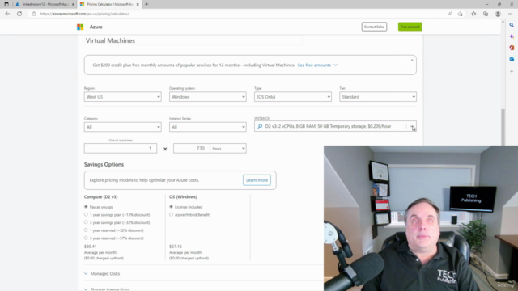Viewport: 518px width, 291px height.
Task: Open a new browser tab
Action: click(x=146, y=4)
